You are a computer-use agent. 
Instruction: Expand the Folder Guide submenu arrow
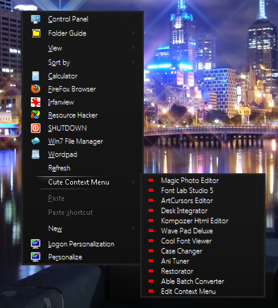click(x=134, y=33)
